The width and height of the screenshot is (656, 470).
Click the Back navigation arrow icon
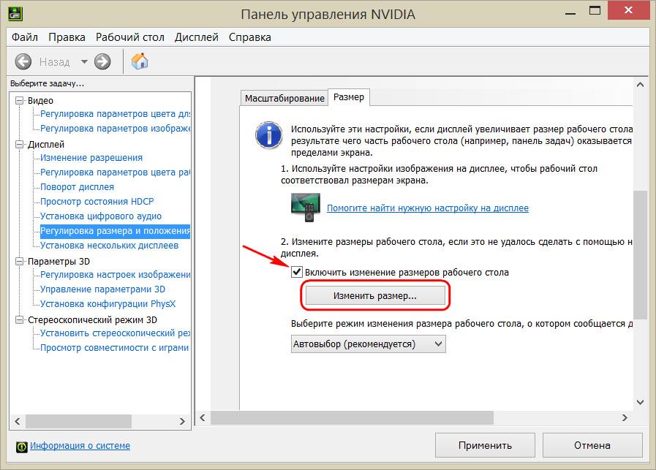pos(23,61)
